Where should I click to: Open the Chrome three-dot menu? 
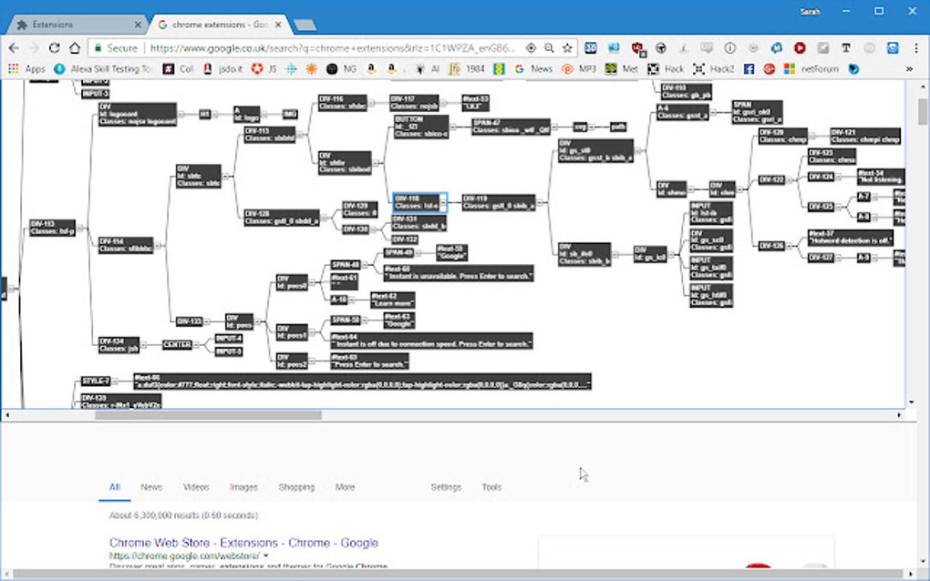tap(914, 46)
